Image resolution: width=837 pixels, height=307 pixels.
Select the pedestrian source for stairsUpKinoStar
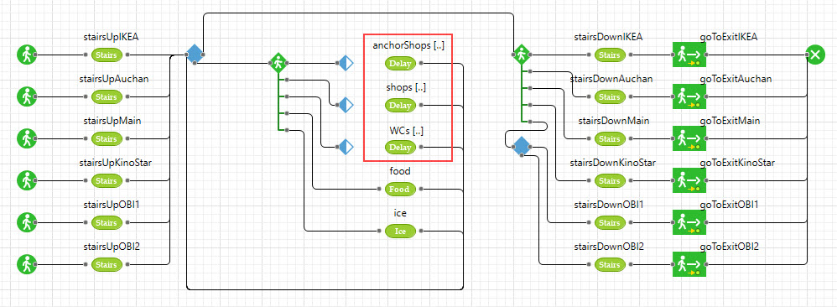pos(26,180)
